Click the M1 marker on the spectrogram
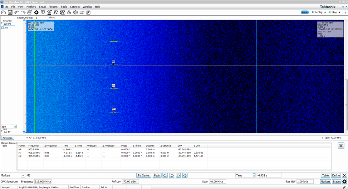 pyautogui.click(x=114, y=88)
